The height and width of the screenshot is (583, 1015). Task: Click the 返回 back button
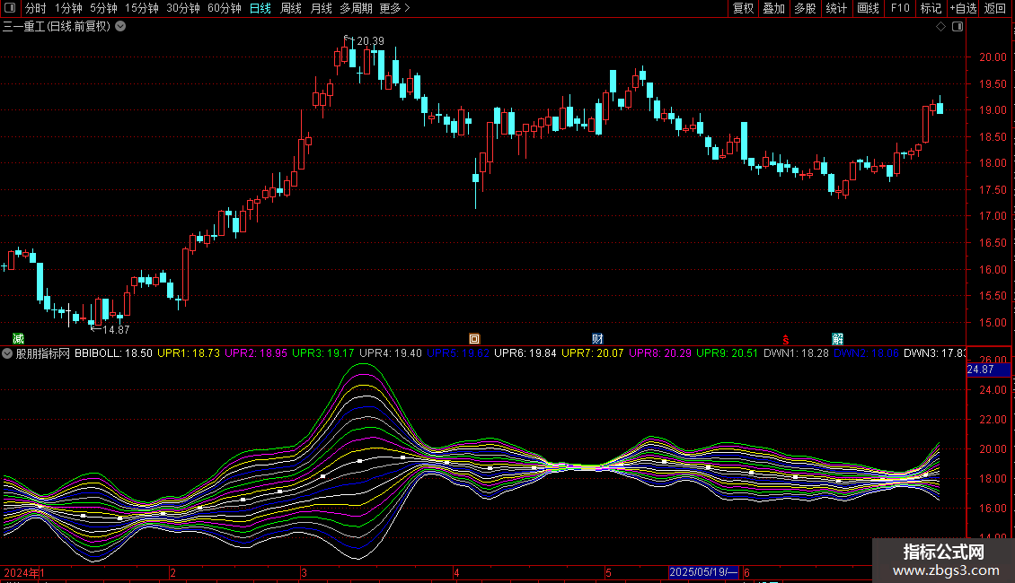coord(995,8)
